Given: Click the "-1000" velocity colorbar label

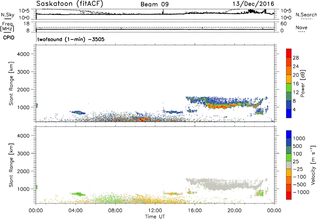Looking at the screenshot, I should point(301,192).
